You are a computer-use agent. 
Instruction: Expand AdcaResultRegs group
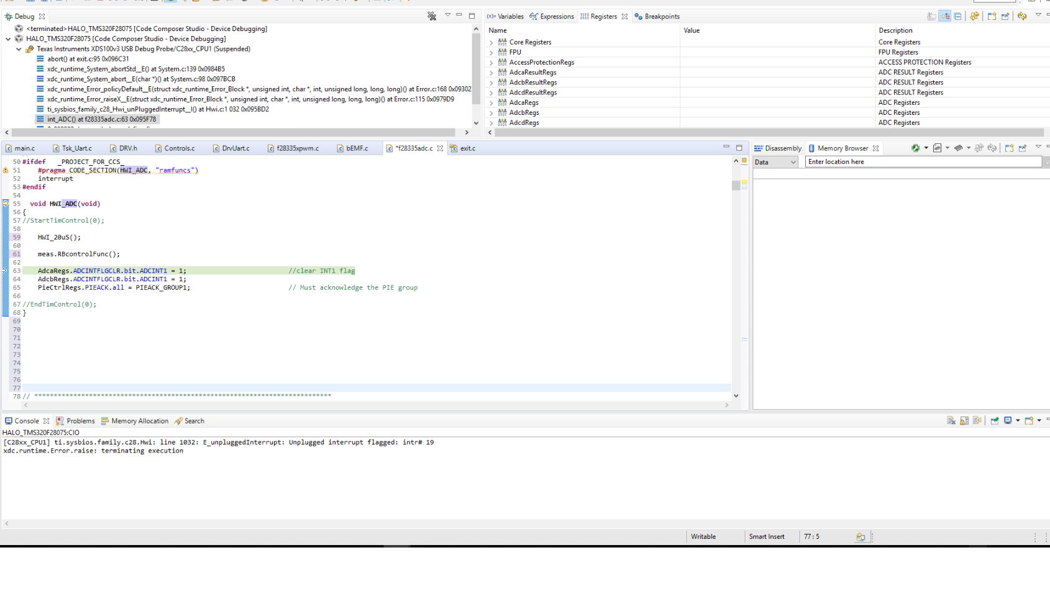pyautogui.click(x=491, y=73)
